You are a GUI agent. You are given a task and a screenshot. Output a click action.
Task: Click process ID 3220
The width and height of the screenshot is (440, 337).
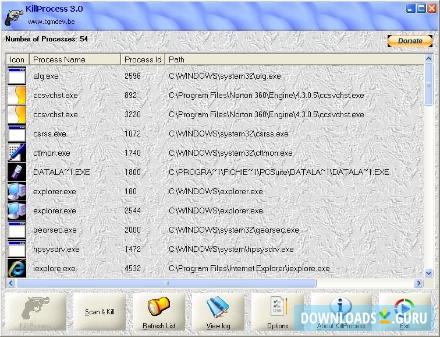click(133, 114)
